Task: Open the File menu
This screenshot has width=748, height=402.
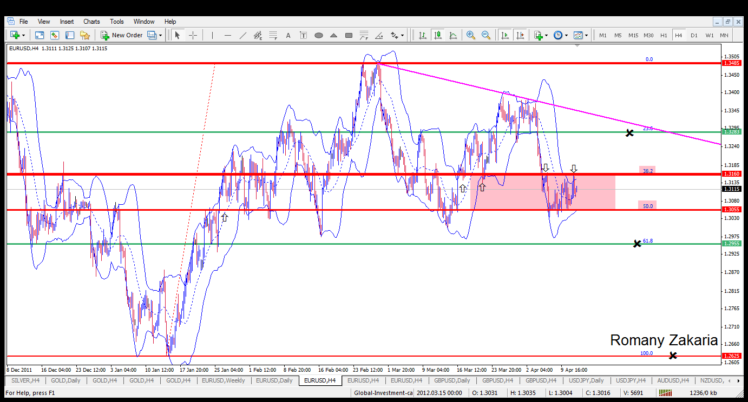Action: click(x=24, y=22)
